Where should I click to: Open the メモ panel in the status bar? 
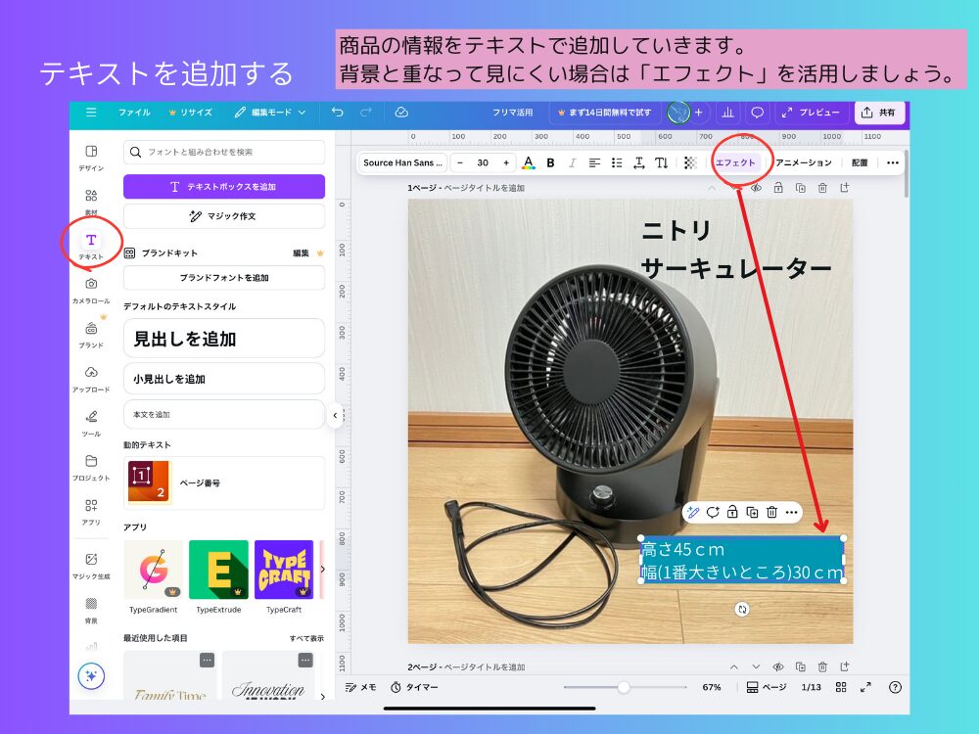pyautogui.click(x=362, y=687)
